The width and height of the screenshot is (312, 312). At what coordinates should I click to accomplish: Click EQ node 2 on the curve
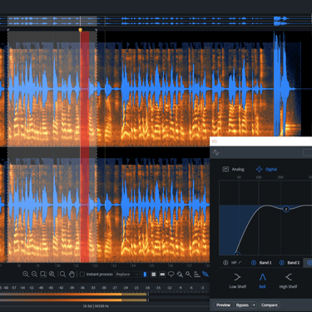(286, 209)
